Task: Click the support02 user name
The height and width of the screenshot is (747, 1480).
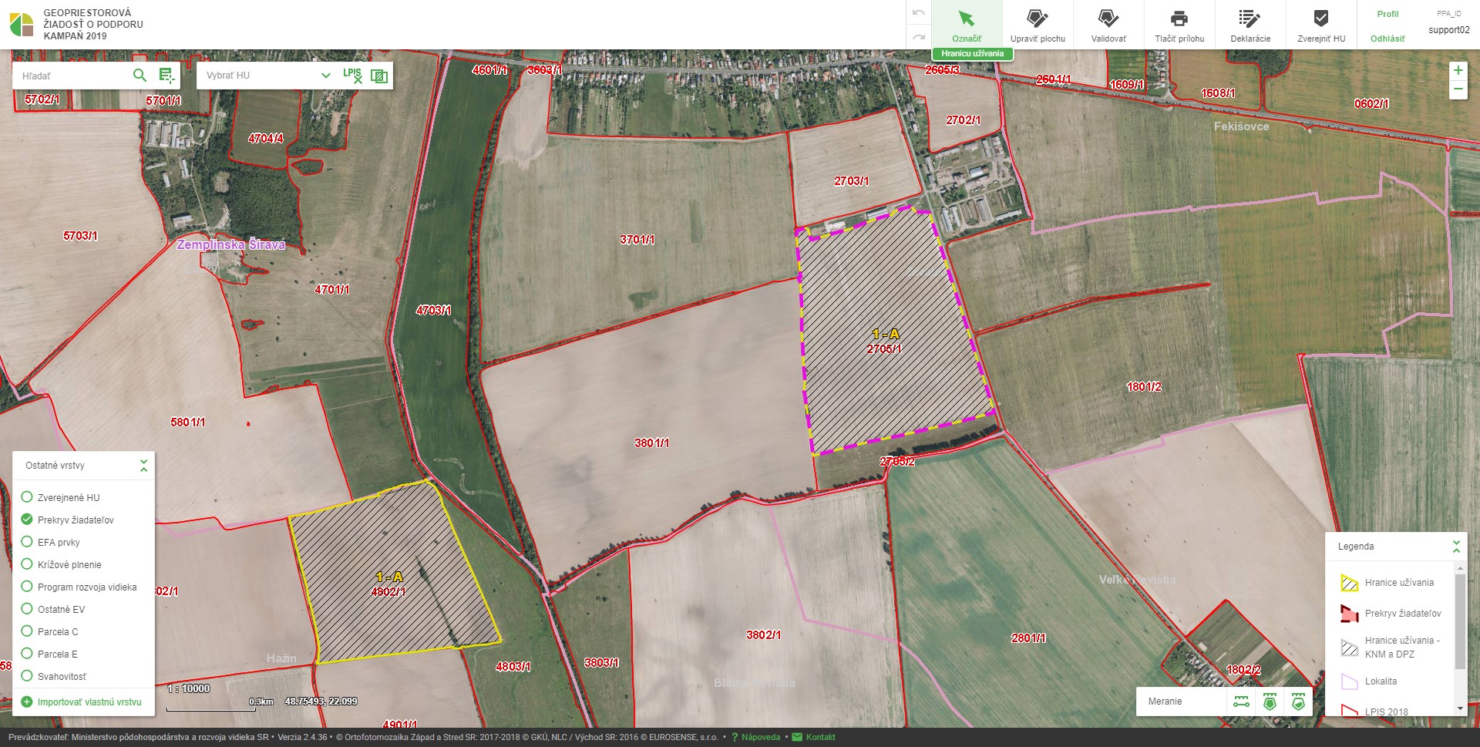Action: coord(1449,30)
